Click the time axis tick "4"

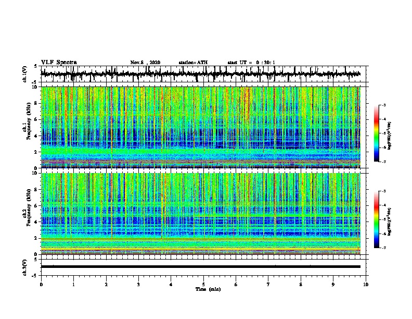pyautogui.click(x=171, y=285)
